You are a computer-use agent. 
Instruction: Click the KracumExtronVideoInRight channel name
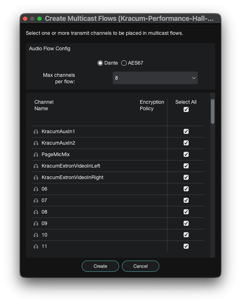72,177
